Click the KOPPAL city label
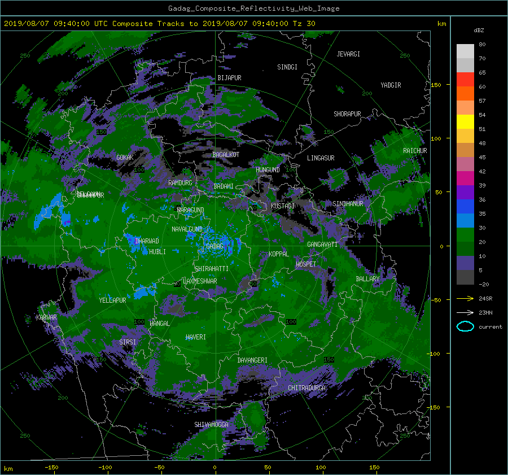The width and height of the screenshot is (508, 475). point(279,254)
